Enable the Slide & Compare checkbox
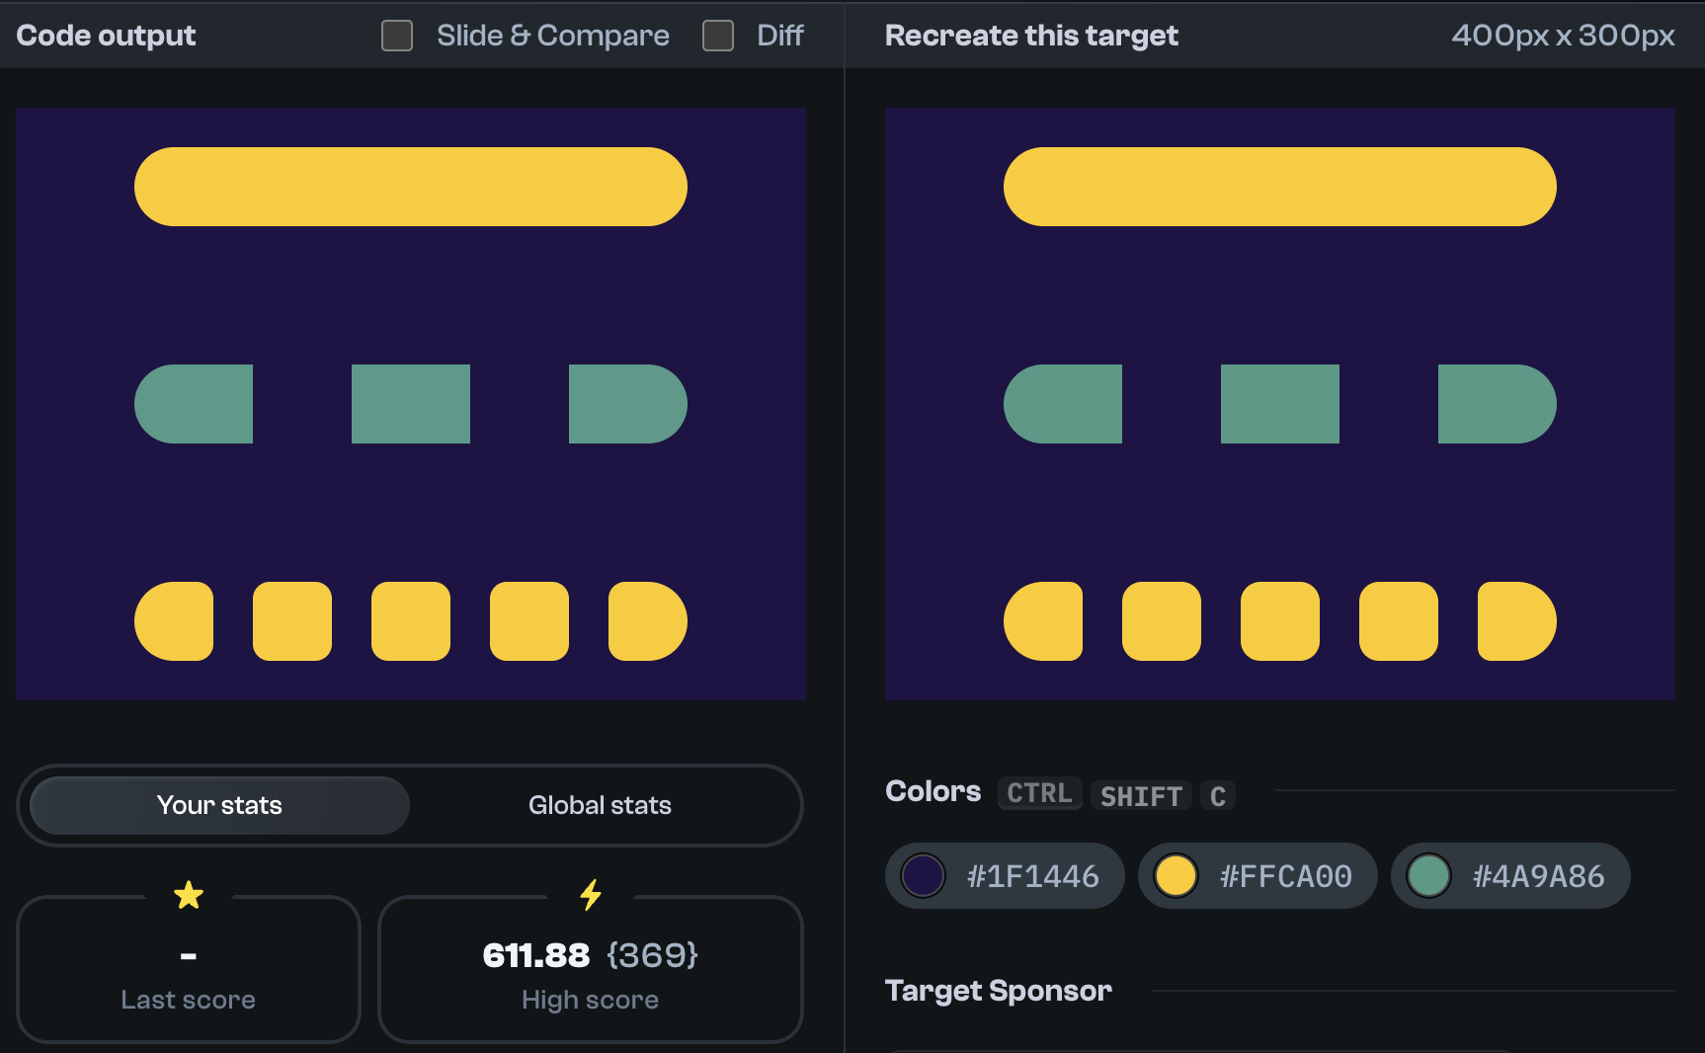The width and height of the screenshot is (1705, 1053). pos(397,36)
